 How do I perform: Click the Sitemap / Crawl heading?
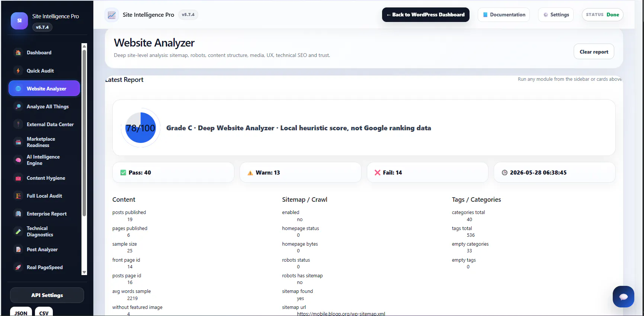tap(305, 200)
